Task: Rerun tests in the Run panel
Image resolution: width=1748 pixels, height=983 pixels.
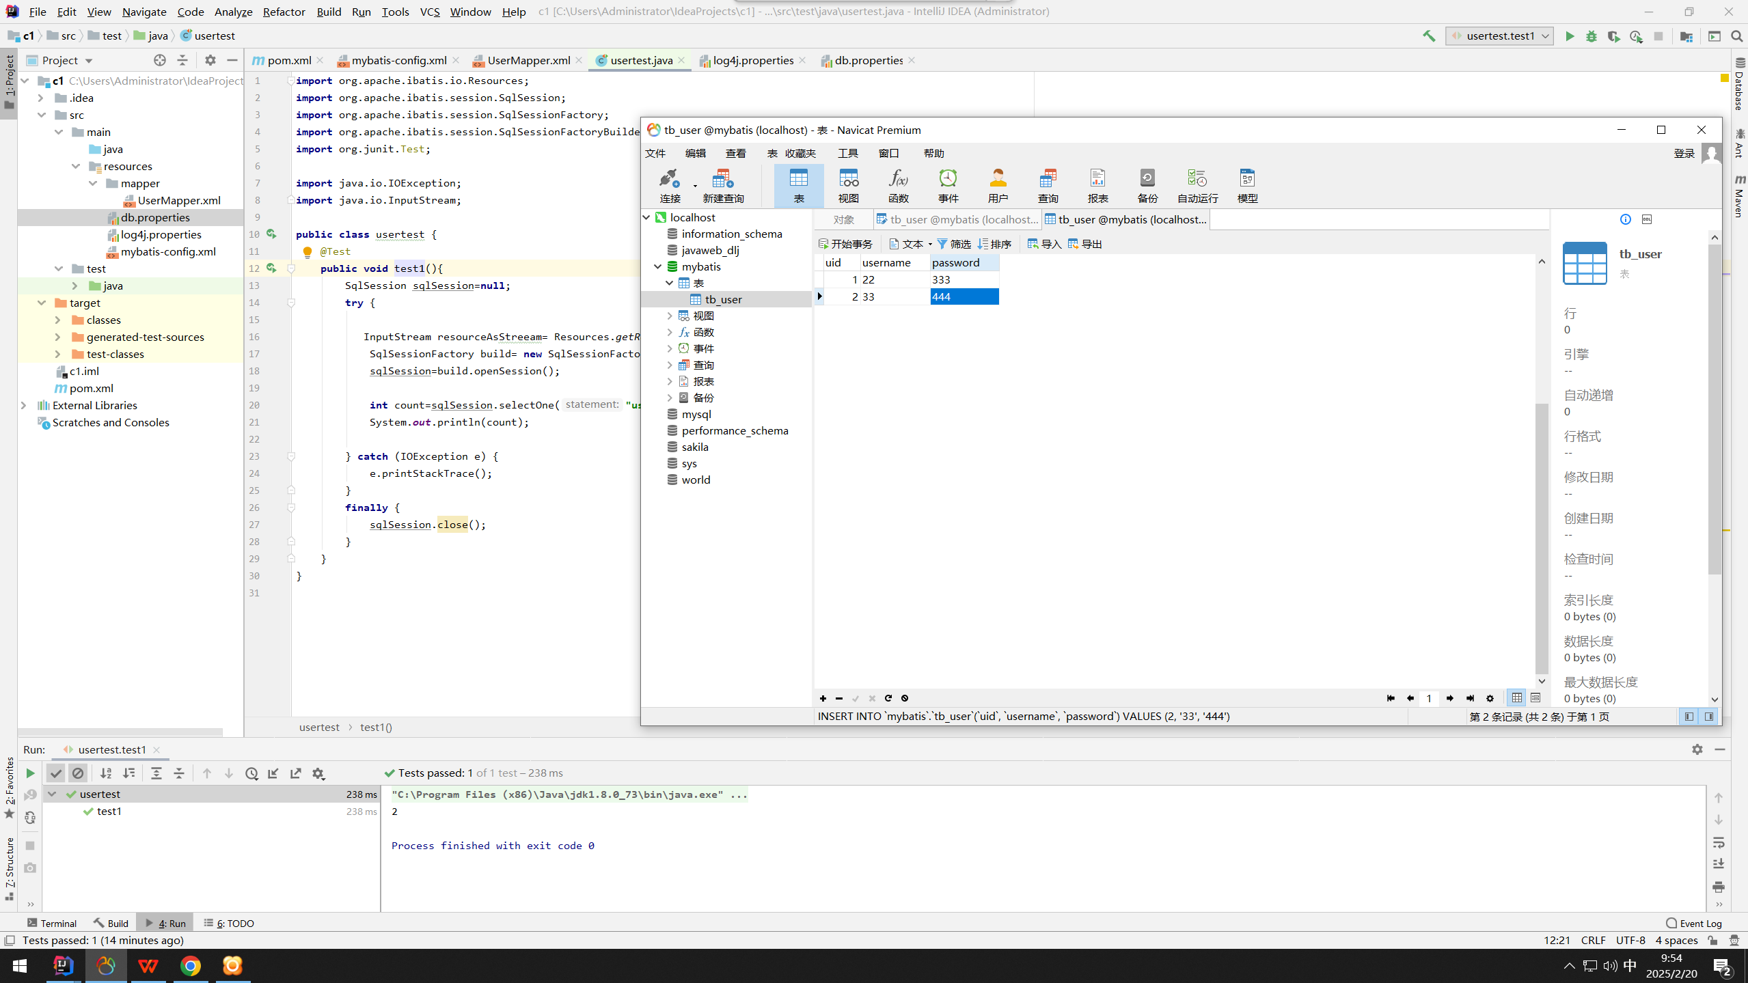Action: (x=30, y=773)
